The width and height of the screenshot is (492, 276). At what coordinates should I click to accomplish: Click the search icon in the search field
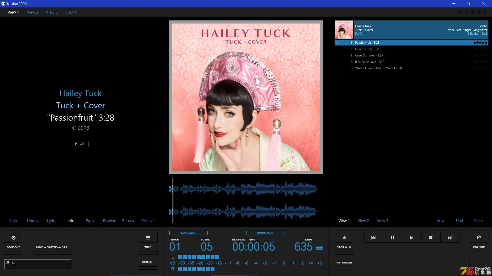8,263
